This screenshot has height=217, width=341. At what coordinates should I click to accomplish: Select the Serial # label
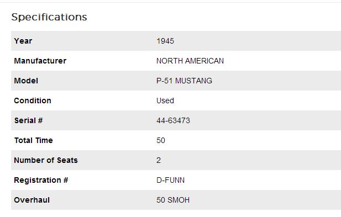[29, 120]
